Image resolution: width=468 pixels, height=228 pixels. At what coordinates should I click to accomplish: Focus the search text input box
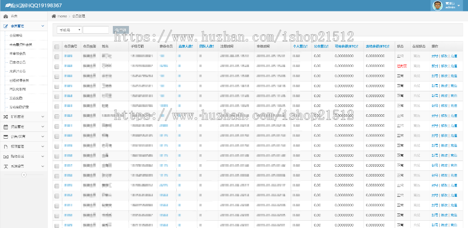[96, 30]
